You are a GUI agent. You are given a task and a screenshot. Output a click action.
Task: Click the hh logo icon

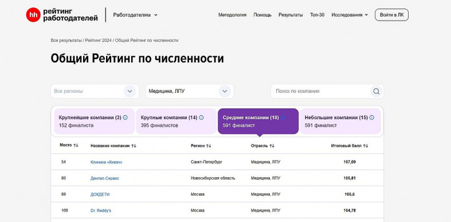[33, 15]
